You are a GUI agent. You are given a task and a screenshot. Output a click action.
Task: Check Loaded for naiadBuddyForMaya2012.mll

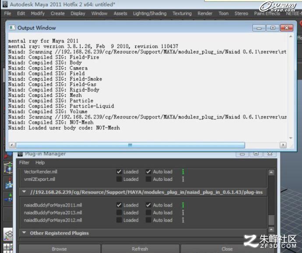click(x=119, y=220)
